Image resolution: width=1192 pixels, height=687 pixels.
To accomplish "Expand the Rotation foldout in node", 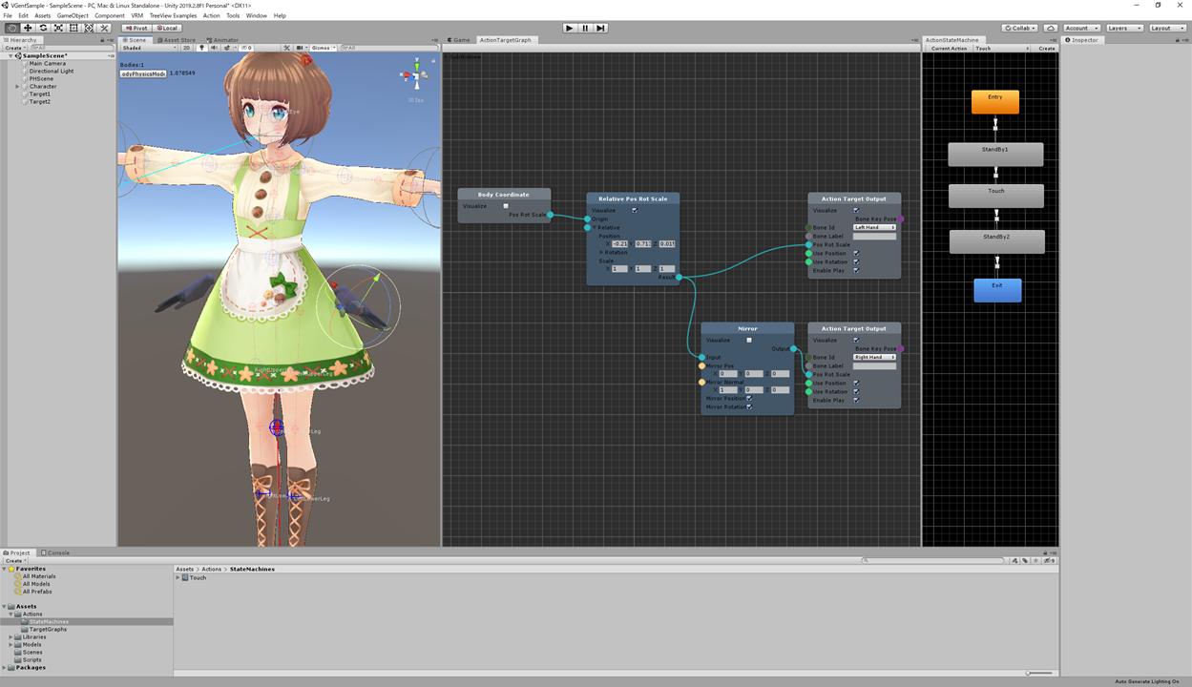I will [601, 253].
